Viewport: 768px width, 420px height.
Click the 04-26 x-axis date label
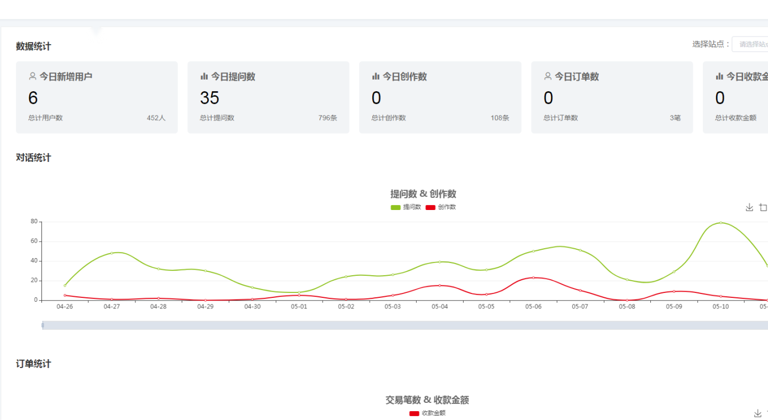[65, 307]
